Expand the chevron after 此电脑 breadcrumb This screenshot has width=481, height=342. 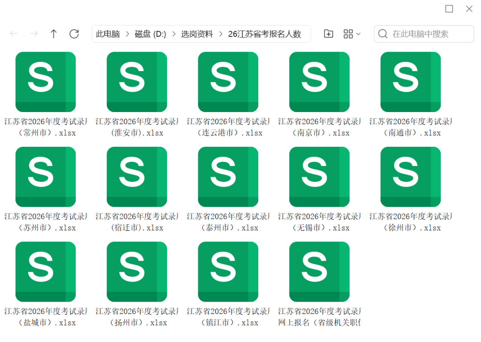pos(127,34)
